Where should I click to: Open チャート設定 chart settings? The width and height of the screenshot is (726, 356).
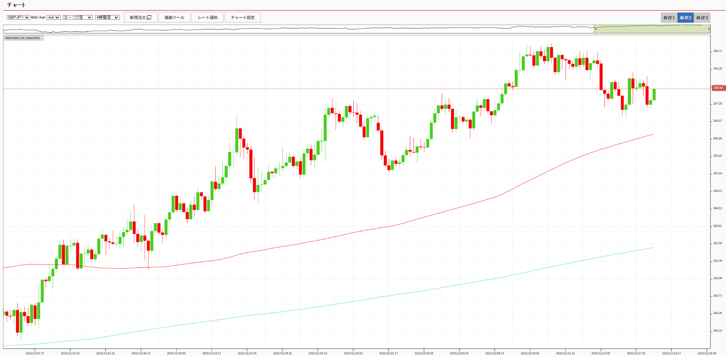[x=243, y=17]
